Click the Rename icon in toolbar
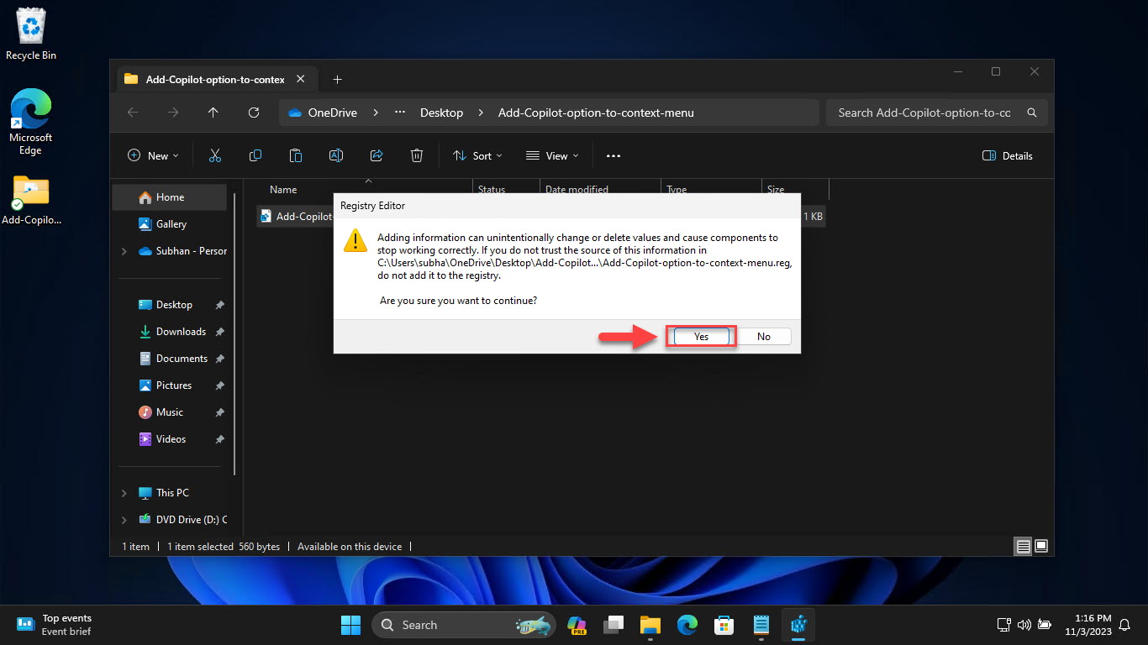The width and height of the screenshot is (1148, 645). [336, 155]
